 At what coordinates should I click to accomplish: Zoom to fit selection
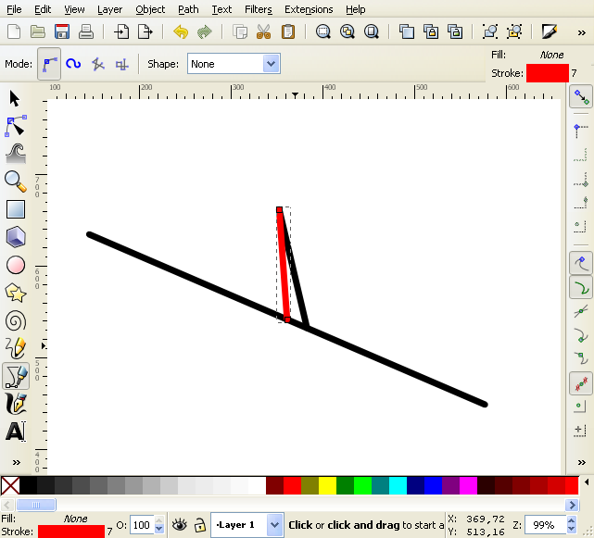[323, 31]
